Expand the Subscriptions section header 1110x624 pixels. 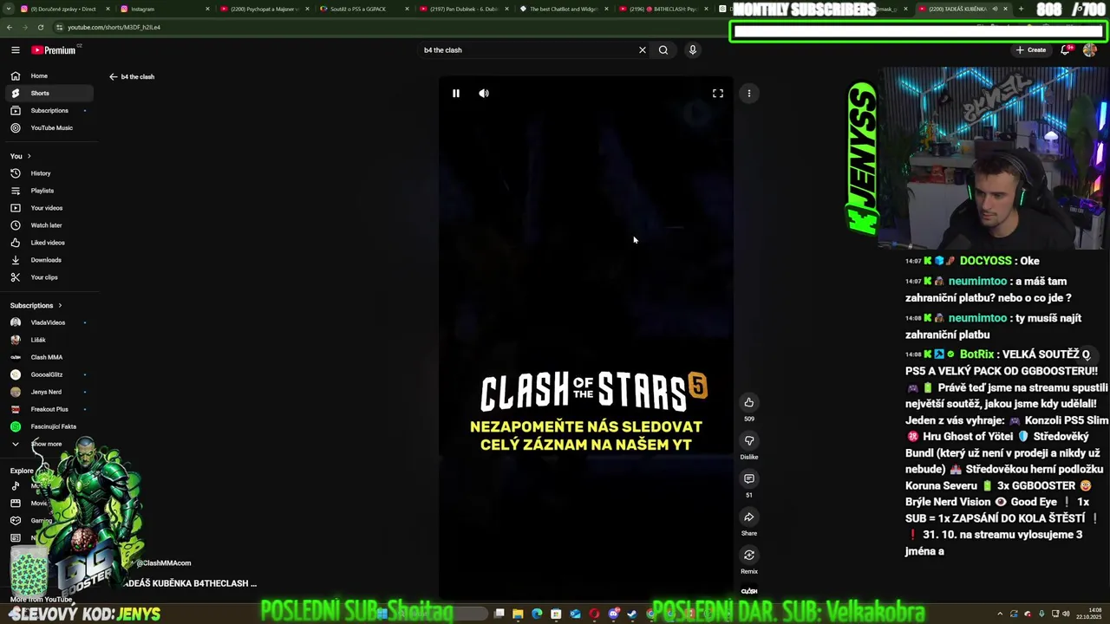click(36, 305)
